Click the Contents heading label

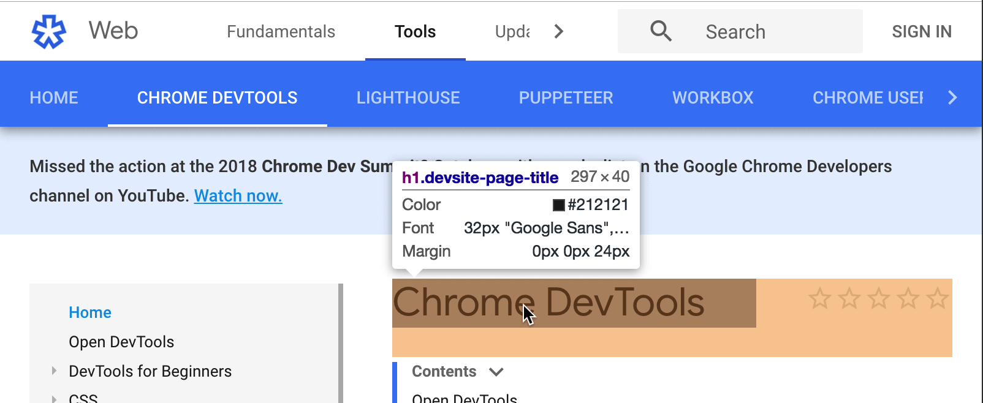[444, 372]
